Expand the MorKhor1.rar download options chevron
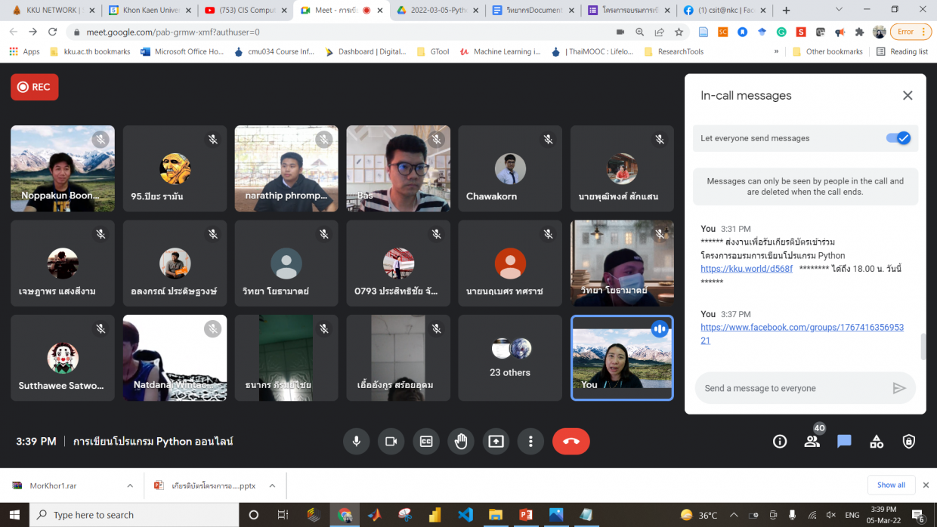 click(x=130, y=485)
